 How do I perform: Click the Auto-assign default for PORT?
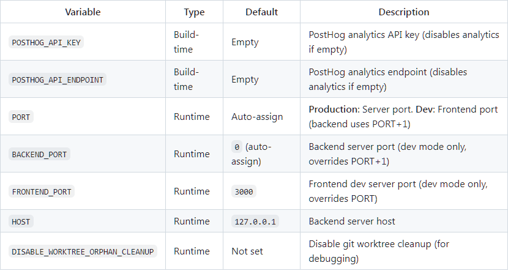257,117
